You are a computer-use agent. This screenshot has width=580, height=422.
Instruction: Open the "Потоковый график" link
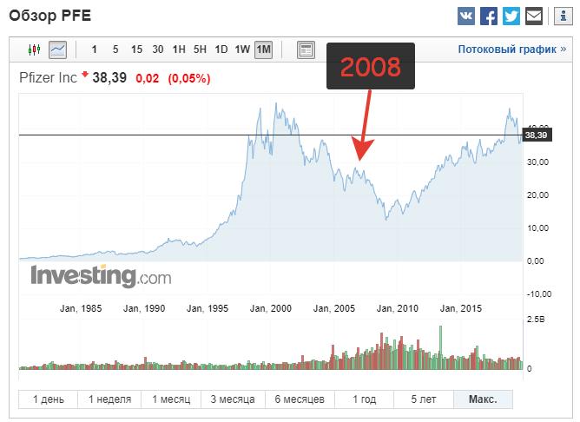tap(505, 49)
